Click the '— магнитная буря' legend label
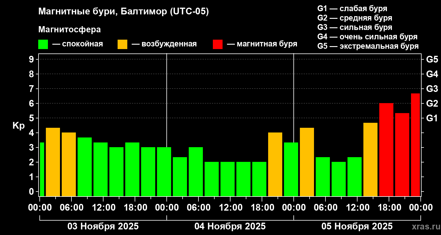Screen dimensions: 441x235 pyautogui.click(x=262, y=44)
